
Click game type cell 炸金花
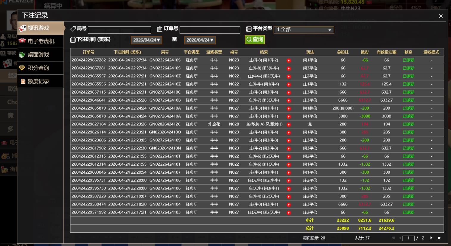click(214, 124)
